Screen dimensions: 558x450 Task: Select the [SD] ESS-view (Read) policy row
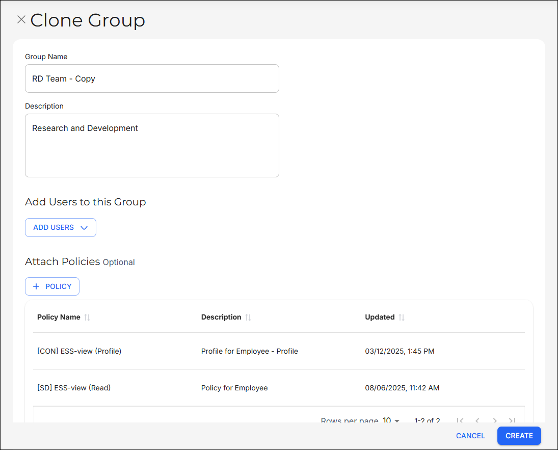74,388
